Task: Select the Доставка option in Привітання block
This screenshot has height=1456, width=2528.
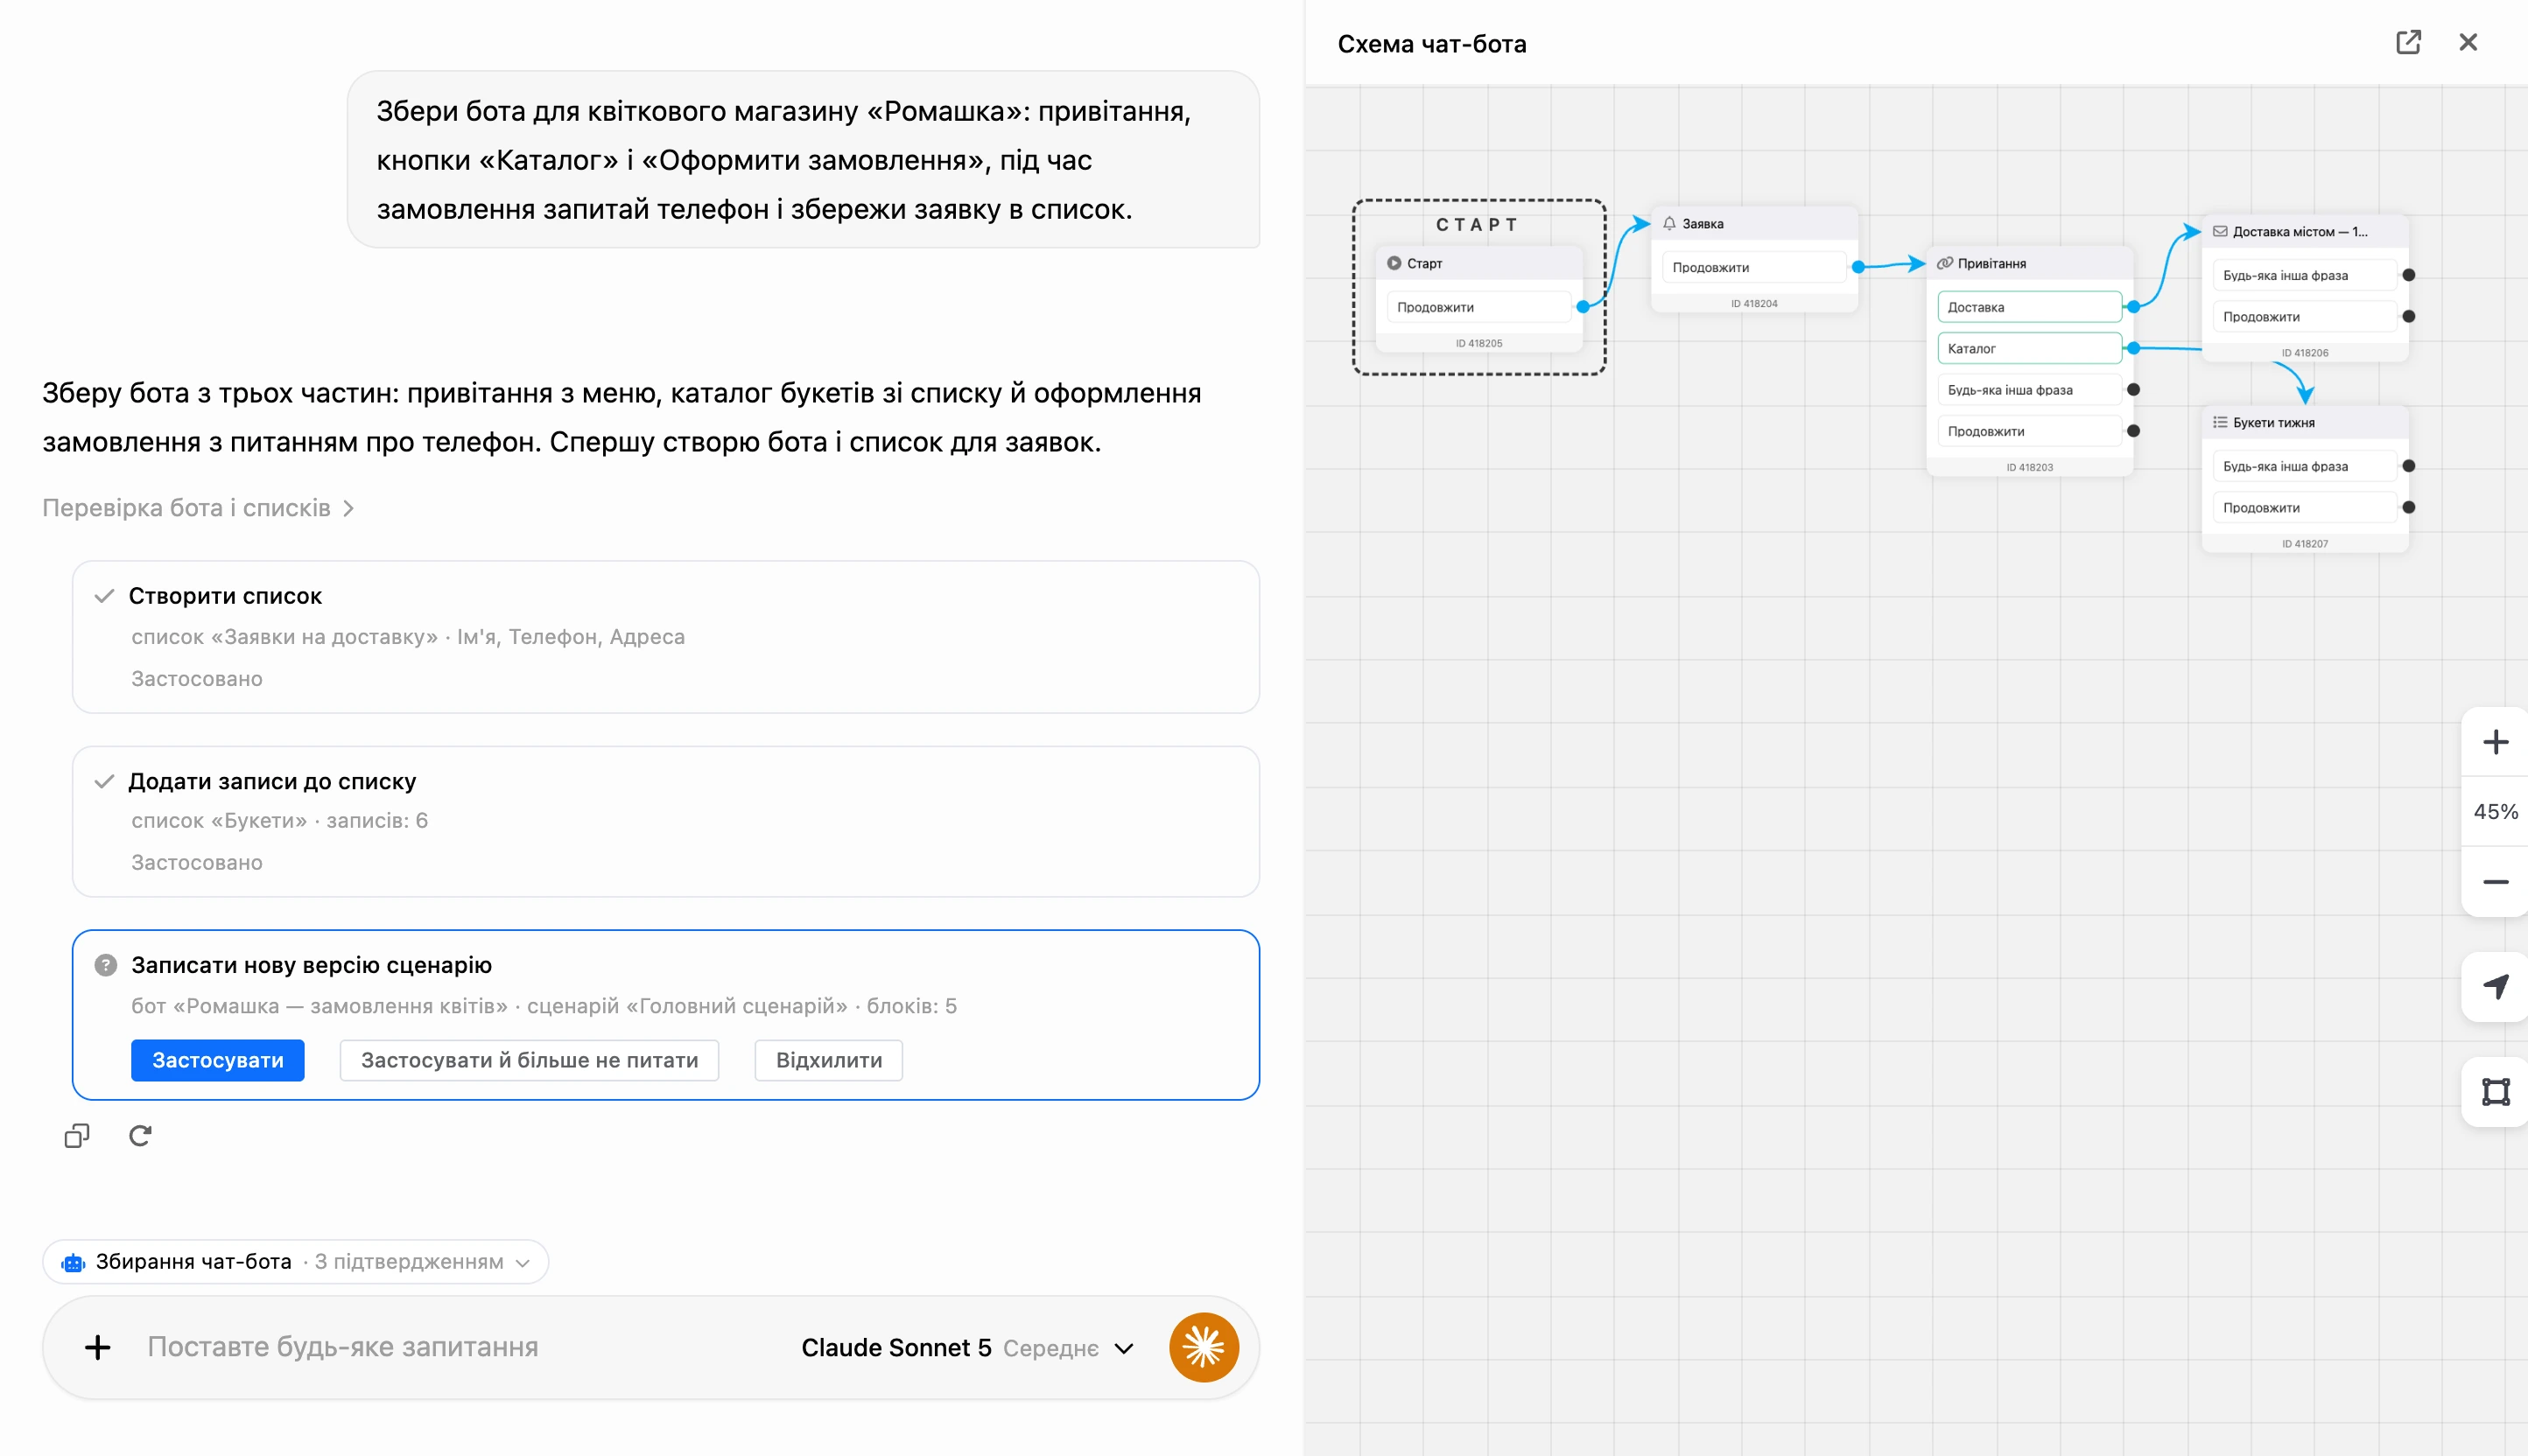Action: click(2029, 307)
